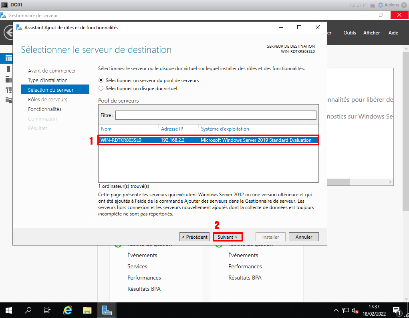The width and height of the screenshot is (409, 318).
Task: Select 'Sélectionner un disque dur virtuel' option
Action: pyautogui.click(x=101, y=88)
